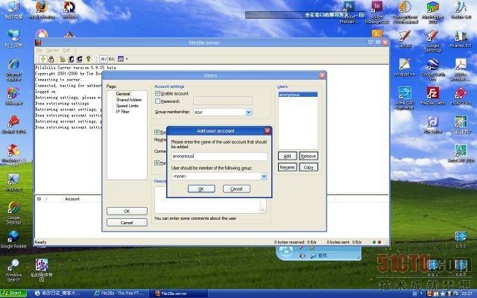Click the Copy user button

tap(309, 167)
